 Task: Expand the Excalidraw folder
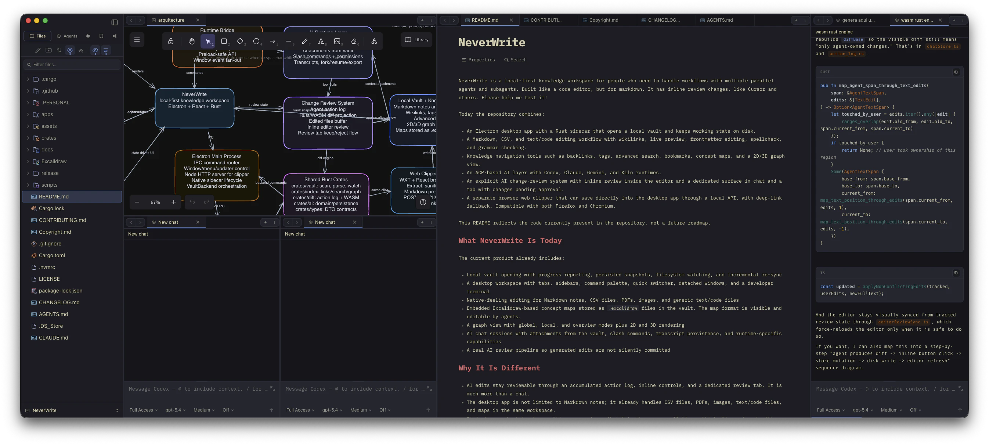point(28,161)
